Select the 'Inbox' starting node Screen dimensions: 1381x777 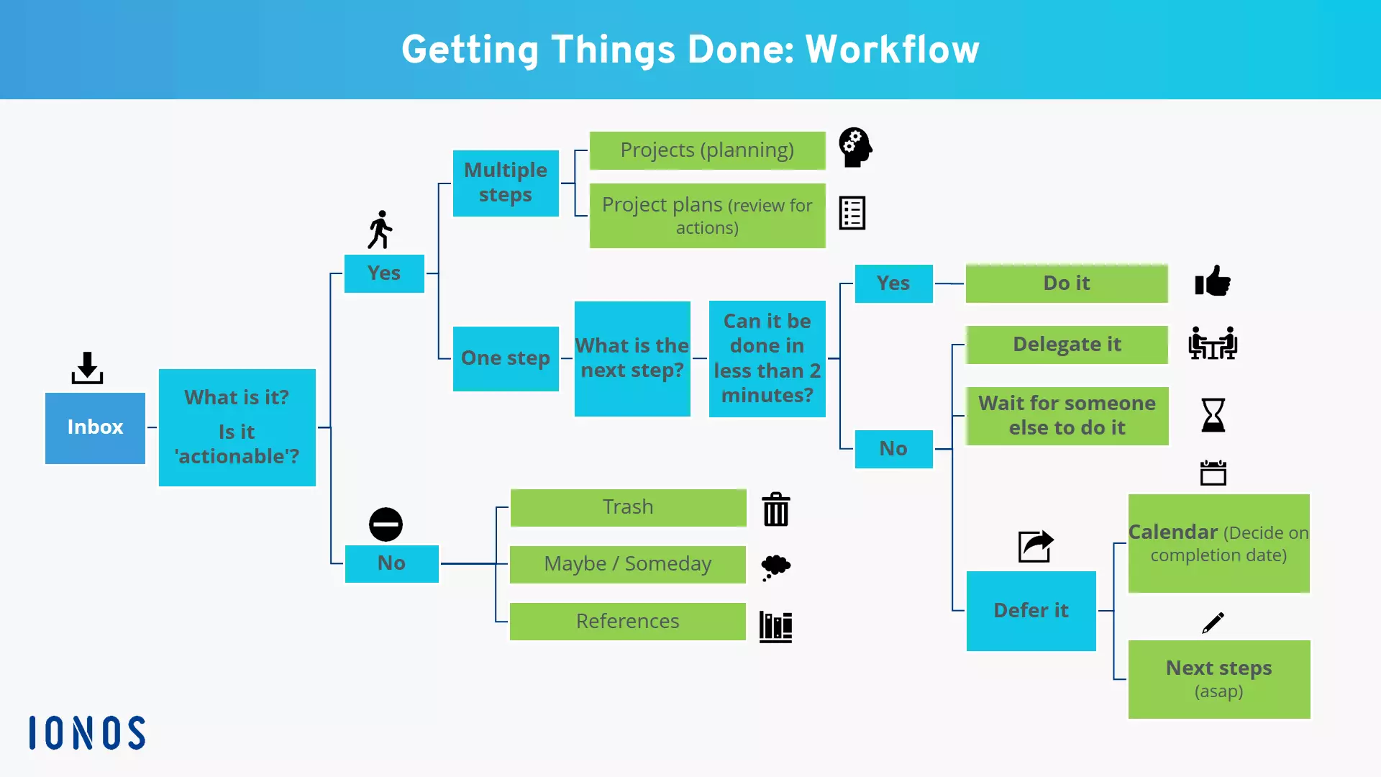(95, 426)
